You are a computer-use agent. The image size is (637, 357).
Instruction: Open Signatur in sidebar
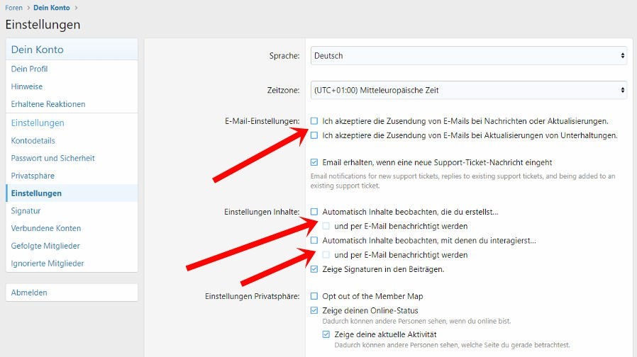(72, 210)
